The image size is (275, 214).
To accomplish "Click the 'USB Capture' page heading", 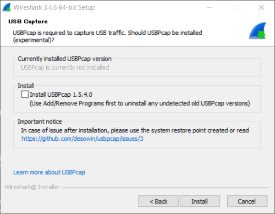I will click(x=28, y=22).
